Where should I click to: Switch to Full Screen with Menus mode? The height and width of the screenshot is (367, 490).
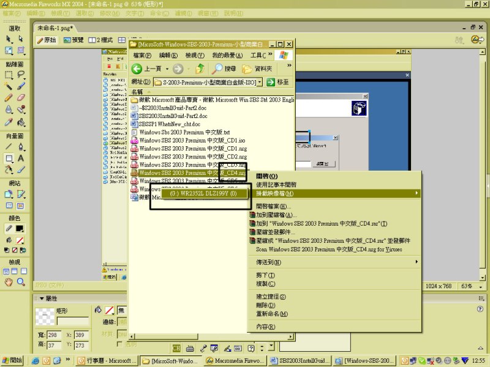click(14, 271)
